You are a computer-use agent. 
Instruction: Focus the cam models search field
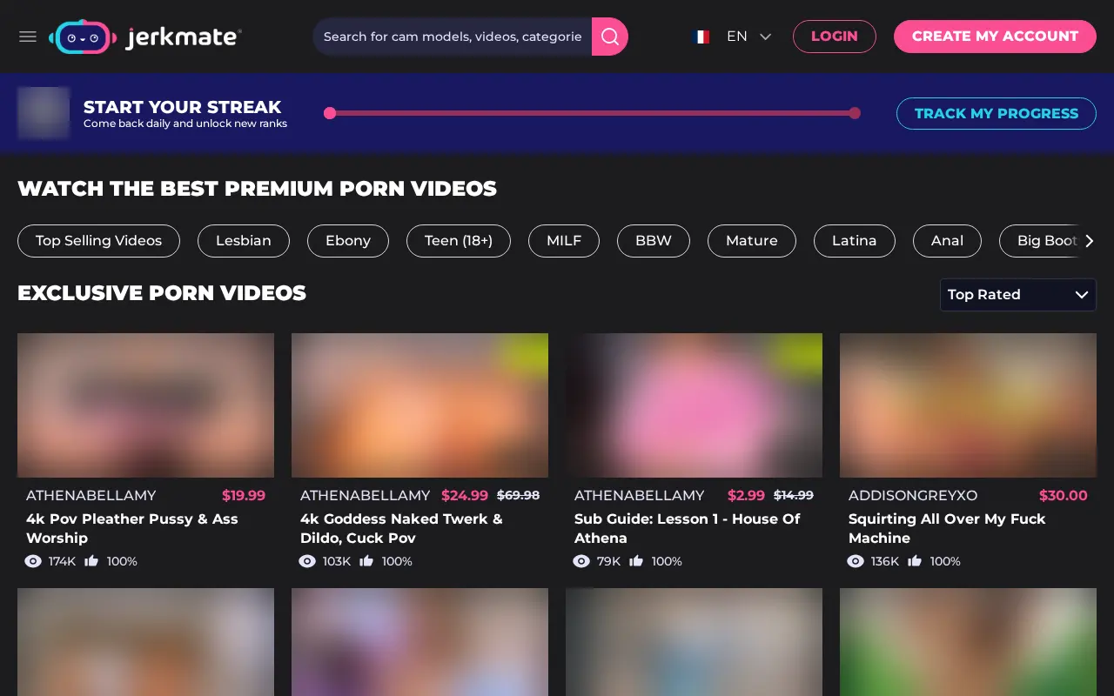pyautogui.click(x=453, y=37)
